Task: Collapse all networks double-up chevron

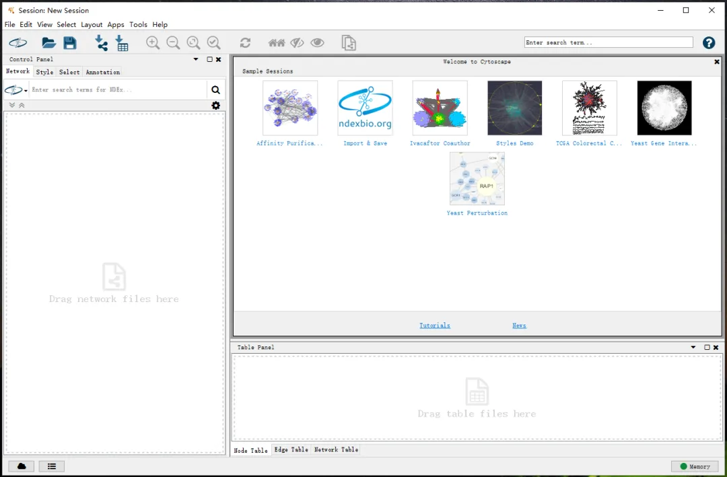Action: click(x=22, y=105)
